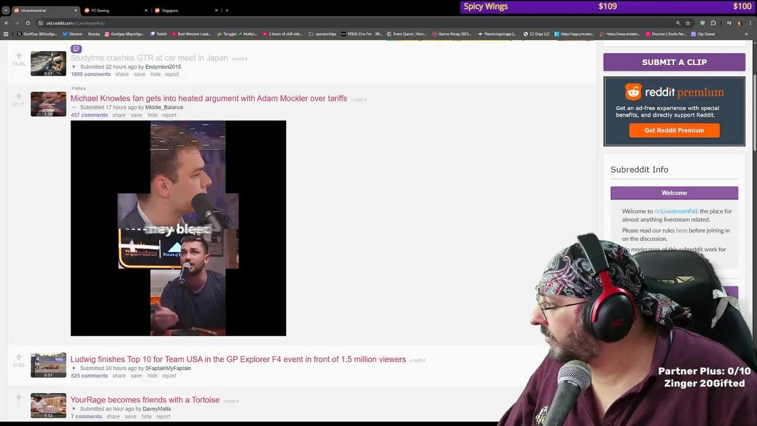757x426 pixels.
Task: Reload the page with the refresh icon
Action: (27, 23)
